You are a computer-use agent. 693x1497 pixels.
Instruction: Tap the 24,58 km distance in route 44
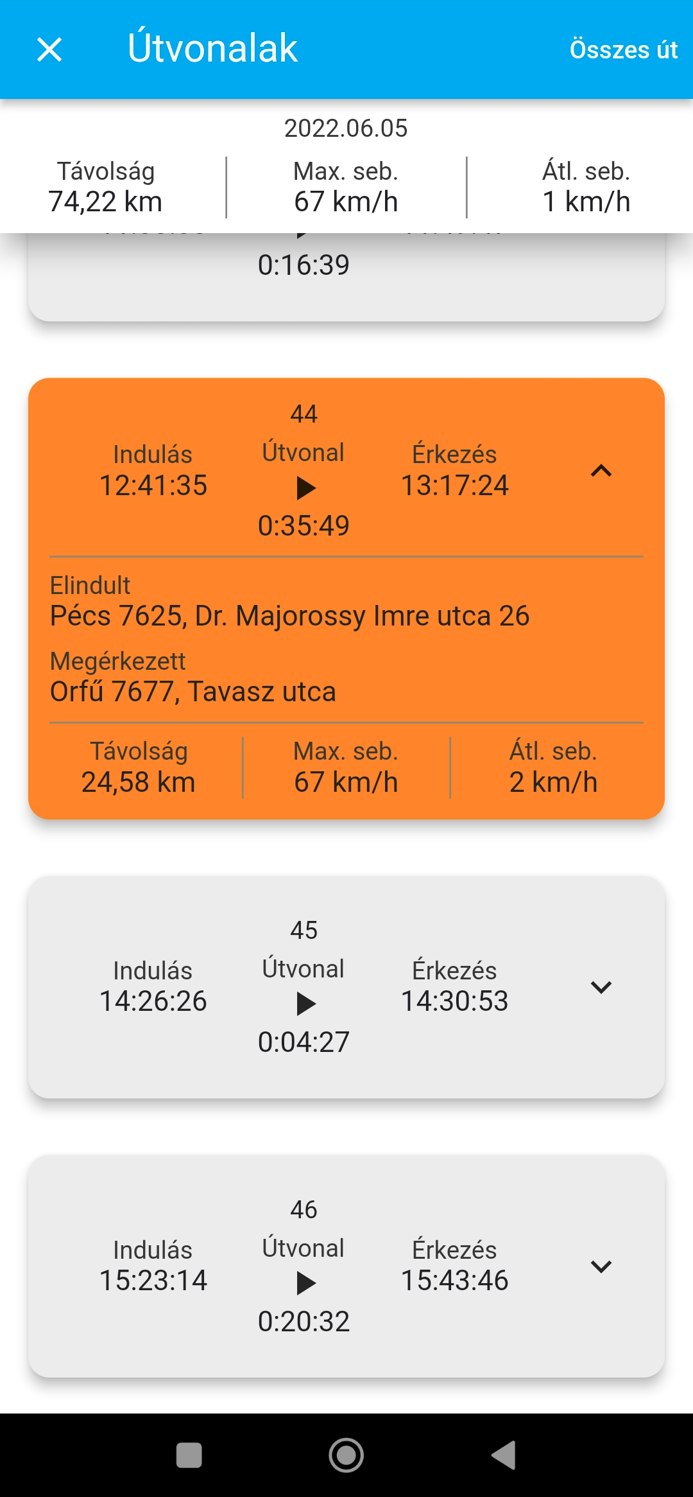pos(139,782)
